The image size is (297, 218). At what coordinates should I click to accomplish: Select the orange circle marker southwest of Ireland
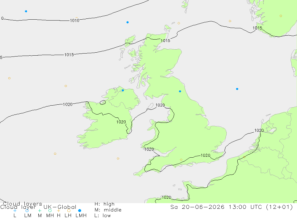55,153
